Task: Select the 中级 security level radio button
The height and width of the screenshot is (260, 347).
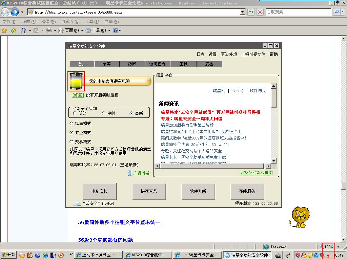Action: pos(103,113)
